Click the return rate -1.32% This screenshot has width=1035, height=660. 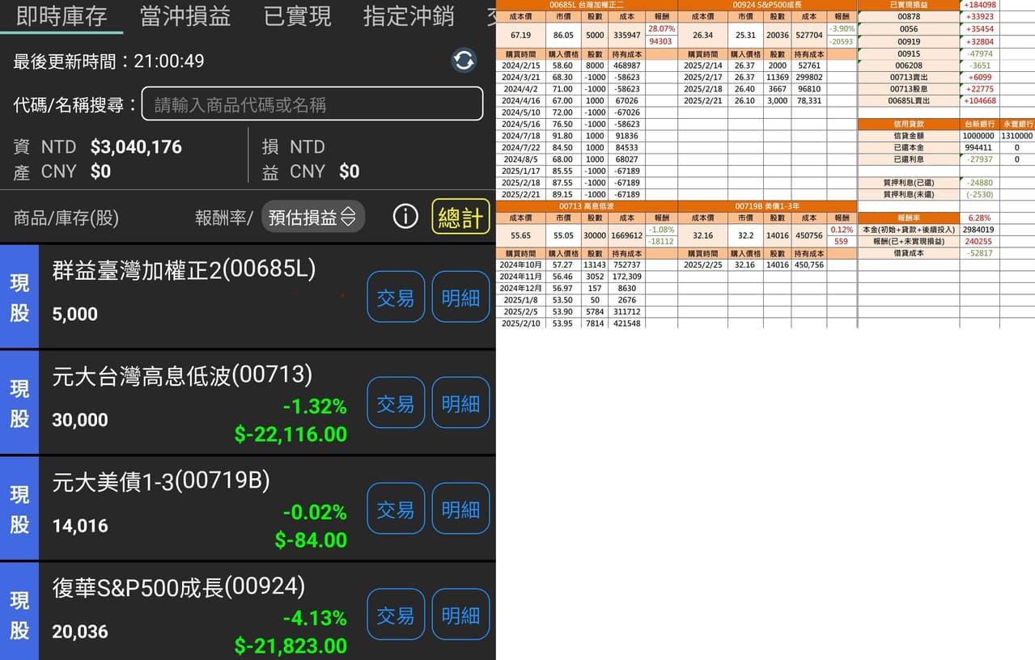[x=315, y=407]
